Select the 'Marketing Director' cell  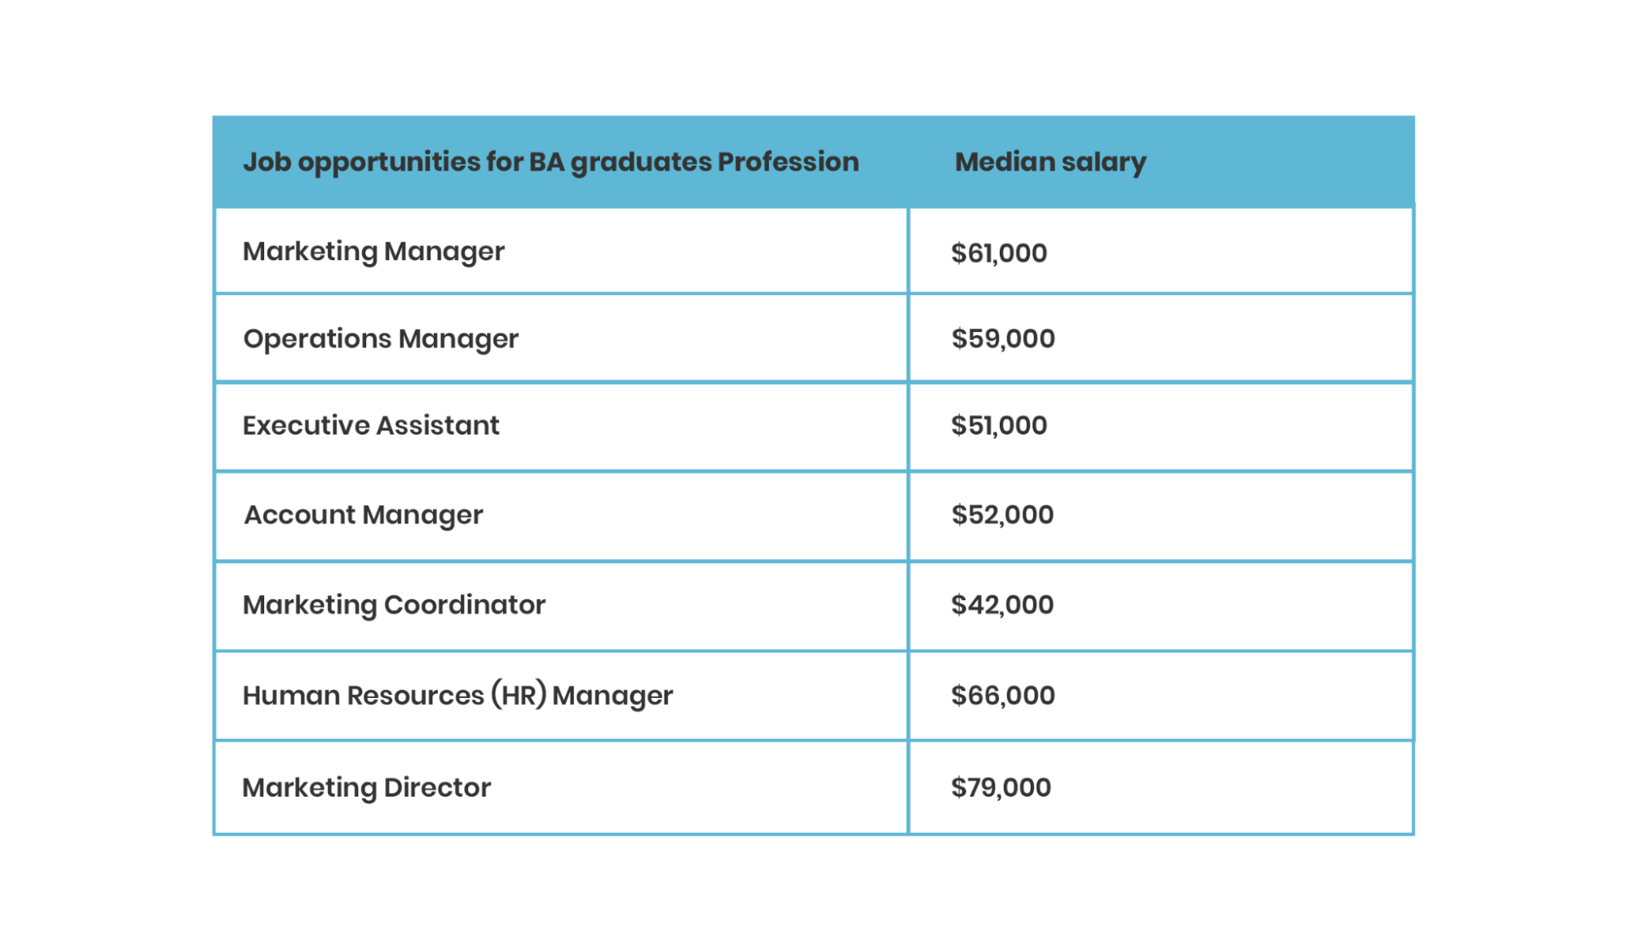[x=367, y=788]
